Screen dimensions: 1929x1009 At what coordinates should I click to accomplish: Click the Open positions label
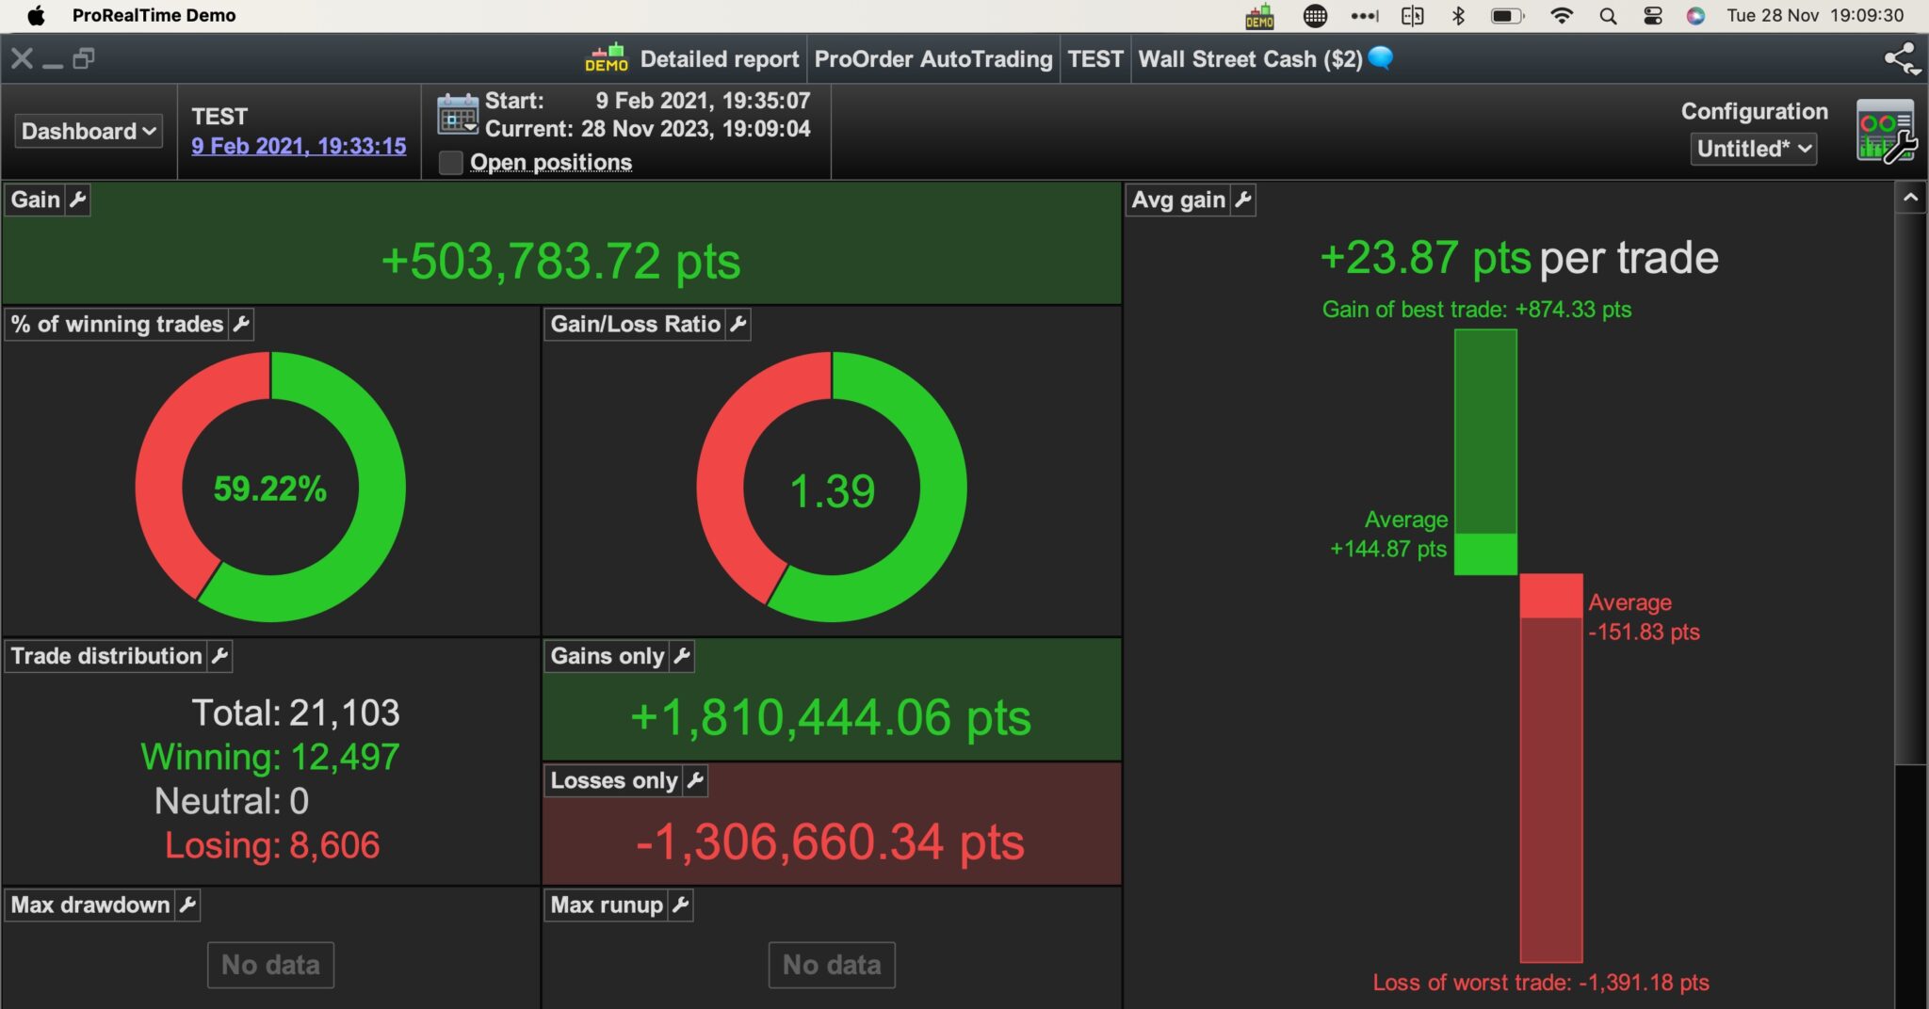coord(551,163)
